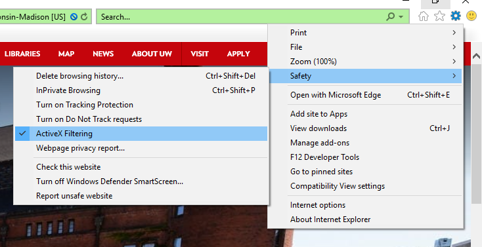Screen dimensions: 482x247
Task: Turn on Tracking Protection
Action: pos(141,105)
